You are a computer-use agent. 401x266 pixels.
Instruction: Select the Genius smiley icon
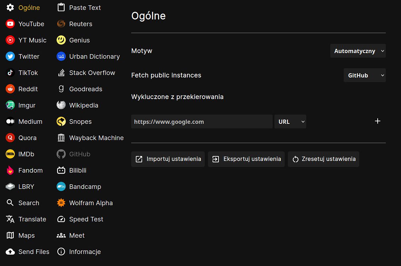coord(61,40)
